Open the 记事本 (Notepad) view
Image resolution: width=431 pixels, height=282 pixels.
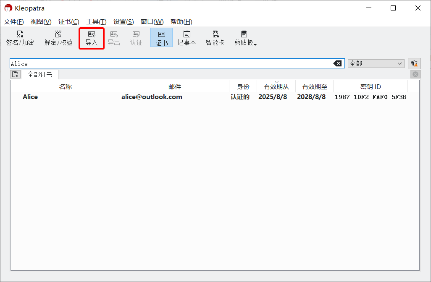pyautogui.click(x=187, y=38)
